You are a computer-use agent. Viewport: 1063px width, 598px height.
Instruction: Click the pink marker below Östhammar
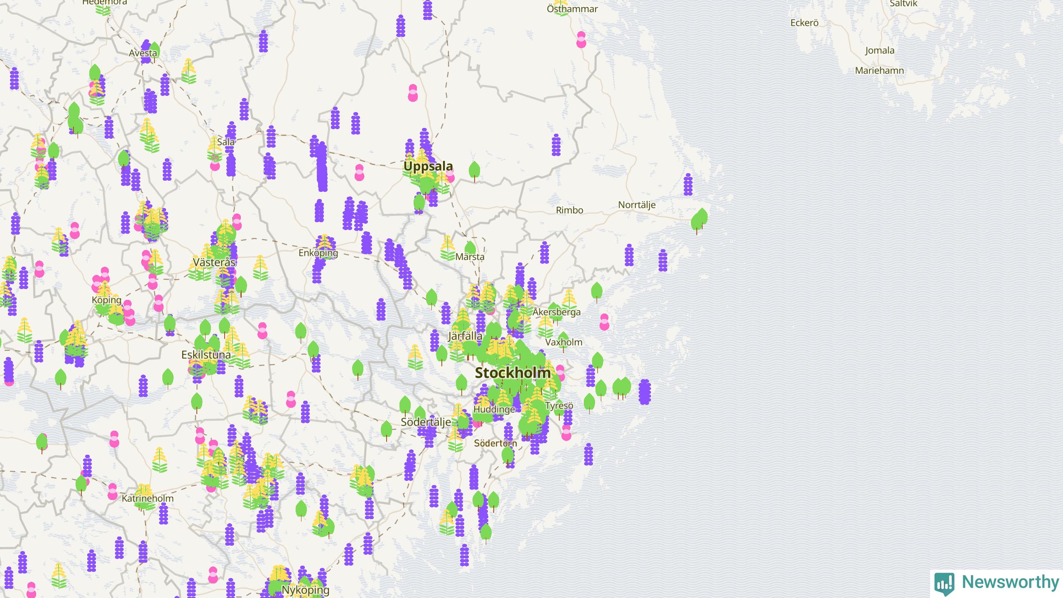tap(581, 40)
